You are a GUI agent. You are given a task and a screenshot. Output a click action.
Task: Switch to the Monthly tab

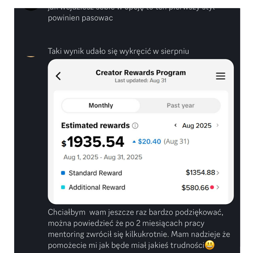101,106
